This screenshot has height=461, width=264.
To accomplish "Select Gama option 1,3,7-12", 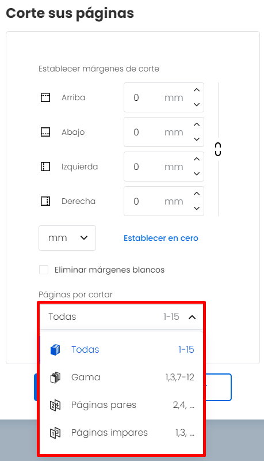I will 121,377.
